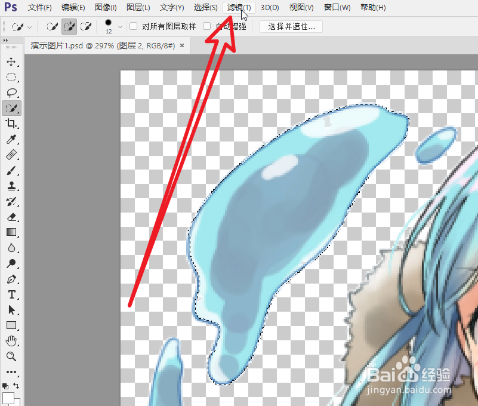Enable 自动增强 checkbox
The width and height of the screenshot is (478, 406).
click(207, 26)
